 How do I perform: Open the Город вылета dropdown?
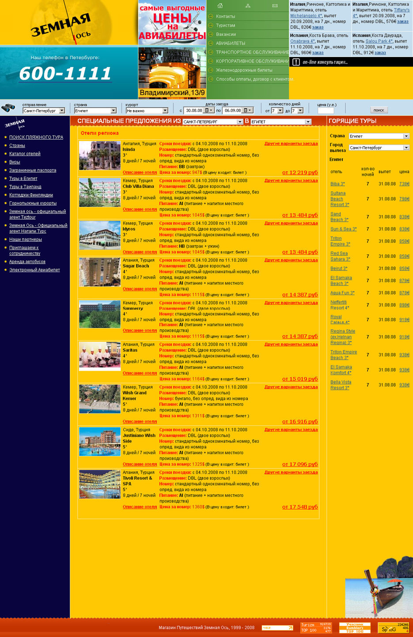point(406,148)
